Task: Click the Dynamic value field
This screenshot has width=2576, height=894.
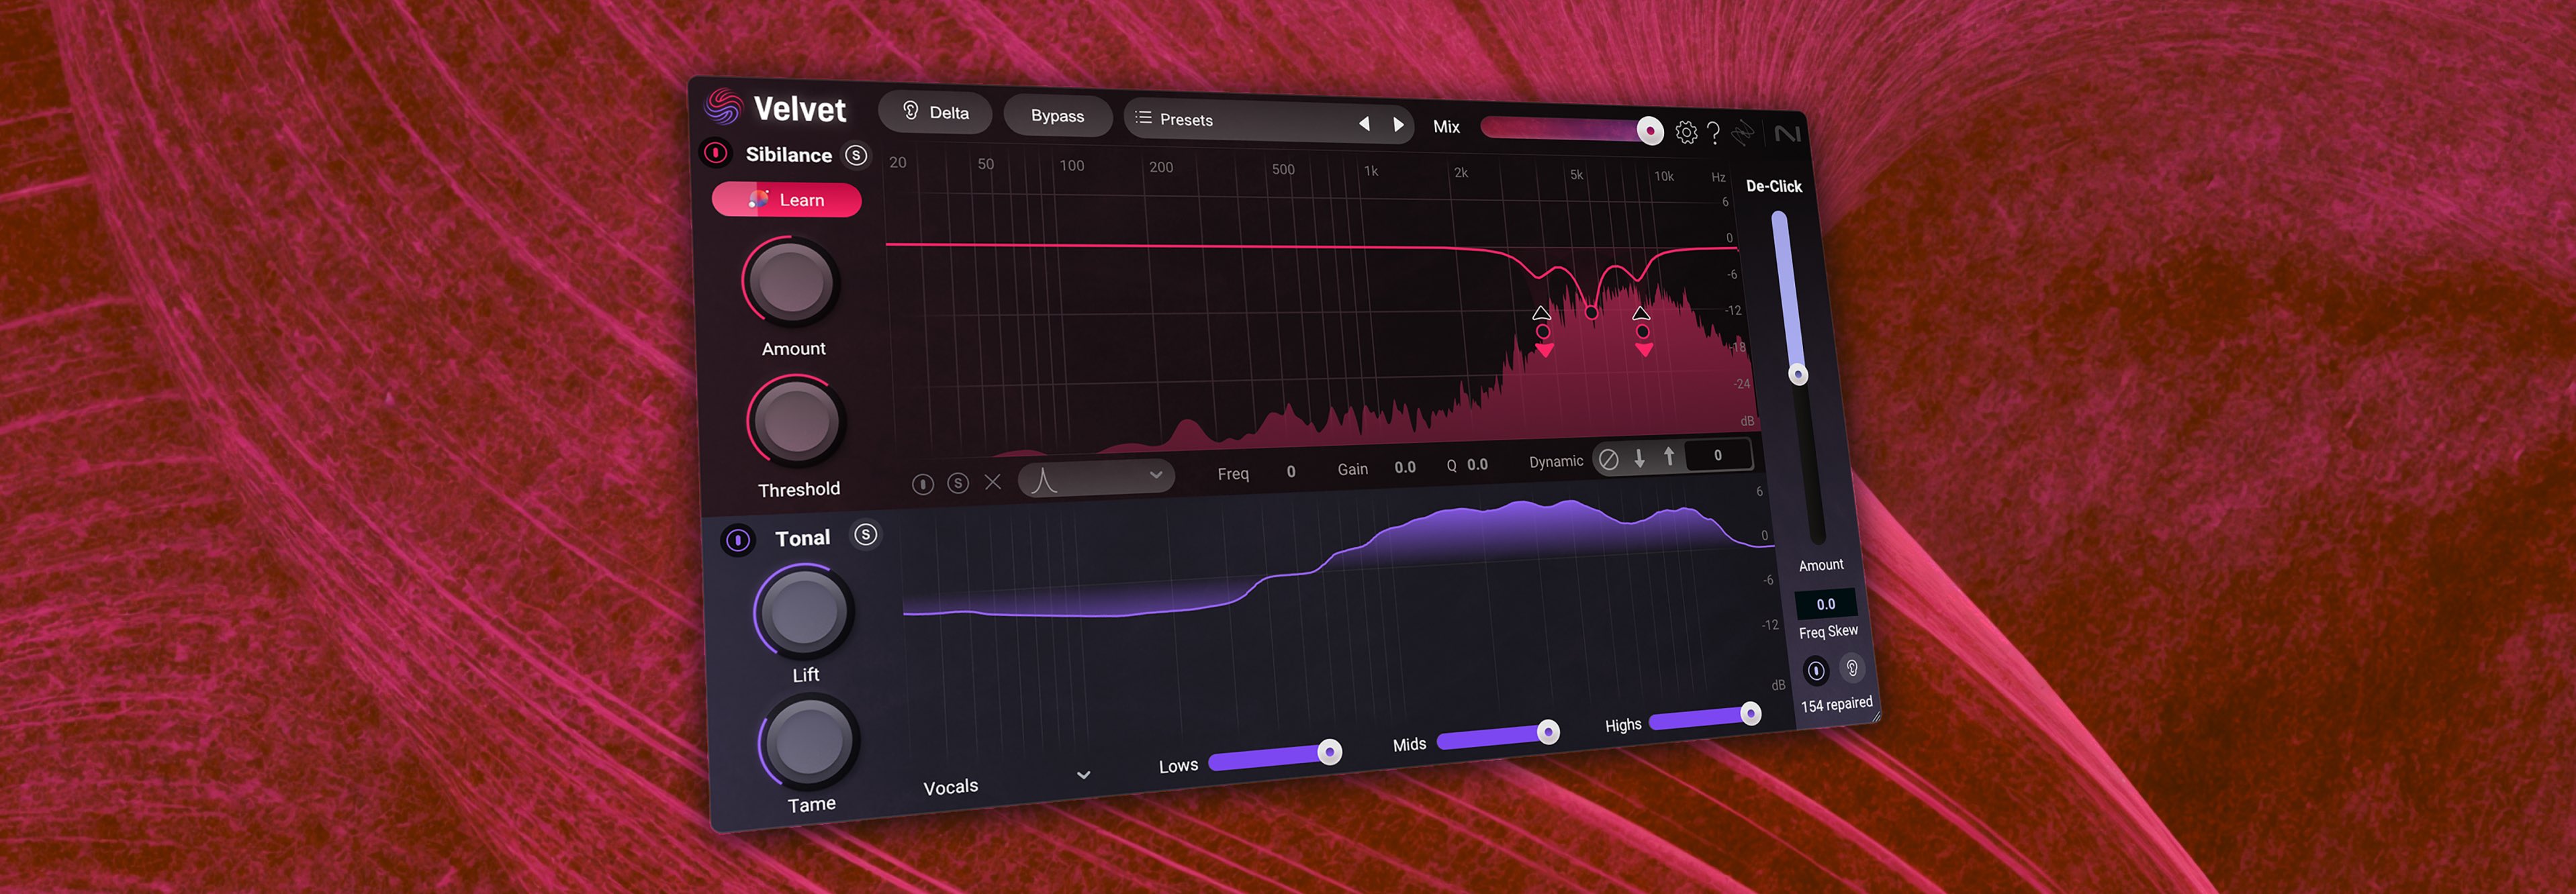Action: pyautogui.click(x=1717, y=455)
